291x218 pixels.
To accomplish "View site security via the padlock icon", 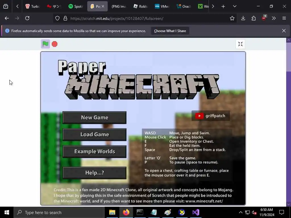I will click(x=65, y=18).
